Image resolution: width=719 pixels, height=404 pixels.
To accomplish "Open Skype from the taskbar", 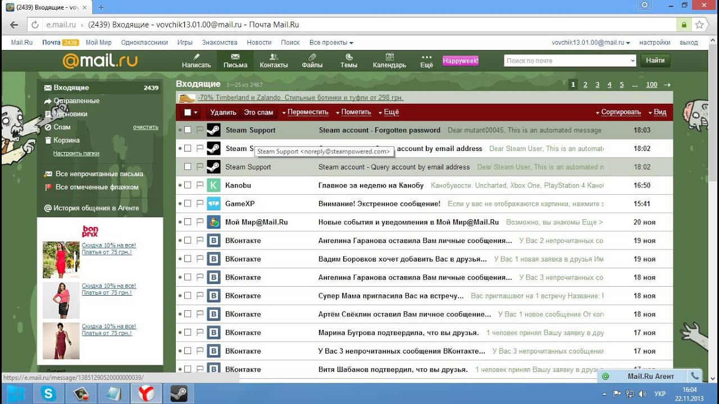I will click(49, 394).
